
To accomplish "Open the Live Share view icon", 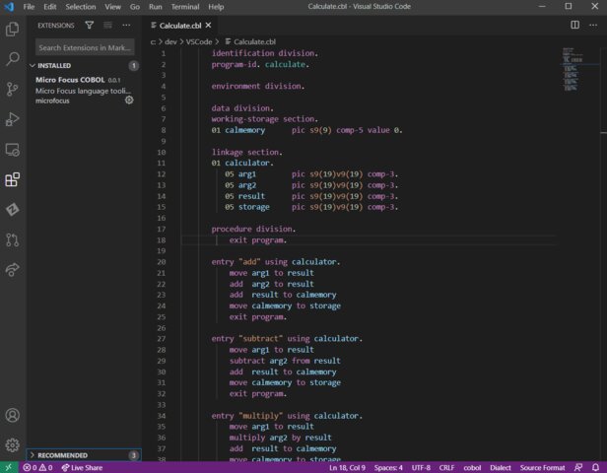I will 13,269.
